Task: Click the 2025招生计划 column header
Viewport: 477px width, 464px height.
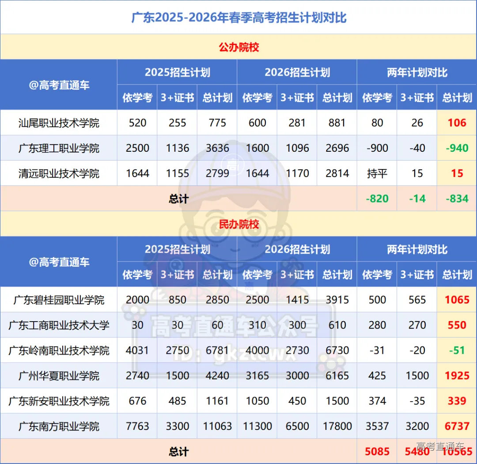Action: tap(177, 73)
